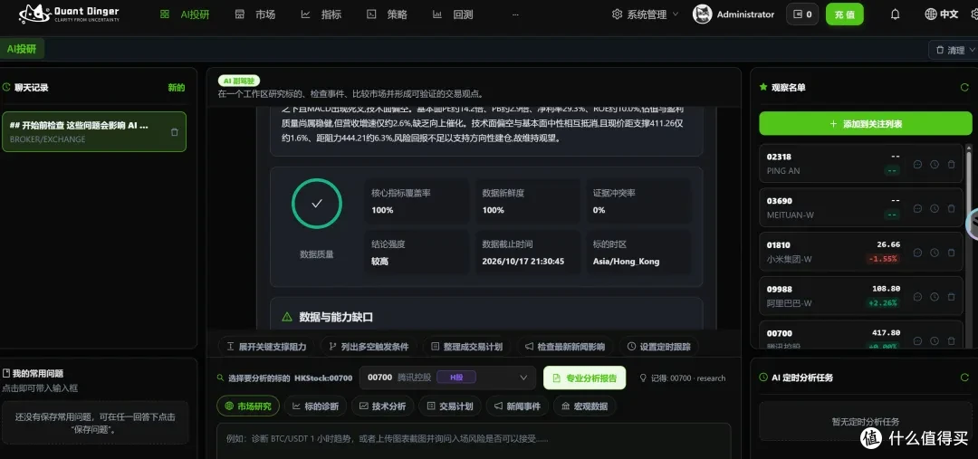
Task: Select the 新闻事件 mode chip
Action: (517, 406)
